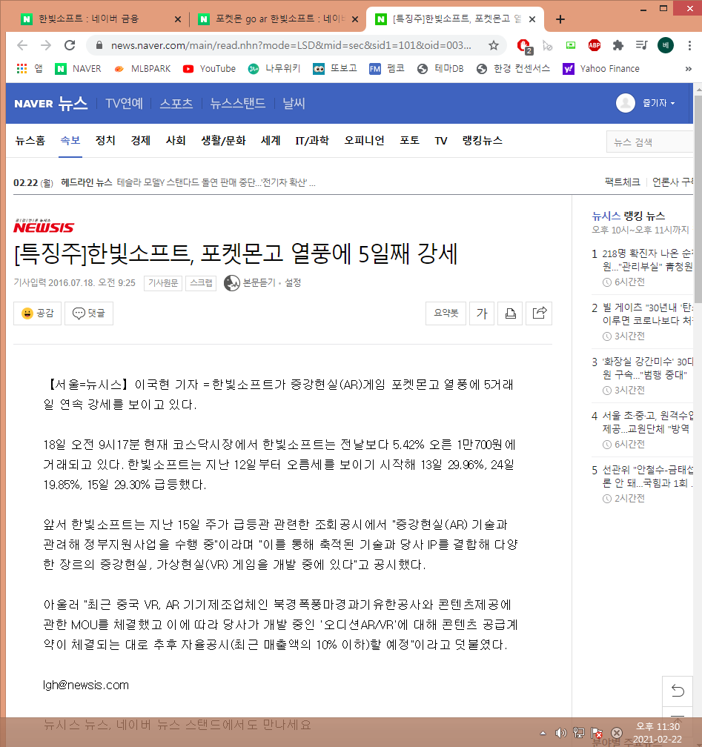Click the 공감 emoji reaction button

pos(38,313)
